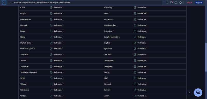Select the WithSecure engine name
The image size is (207, 99).
tap(25, 90)
